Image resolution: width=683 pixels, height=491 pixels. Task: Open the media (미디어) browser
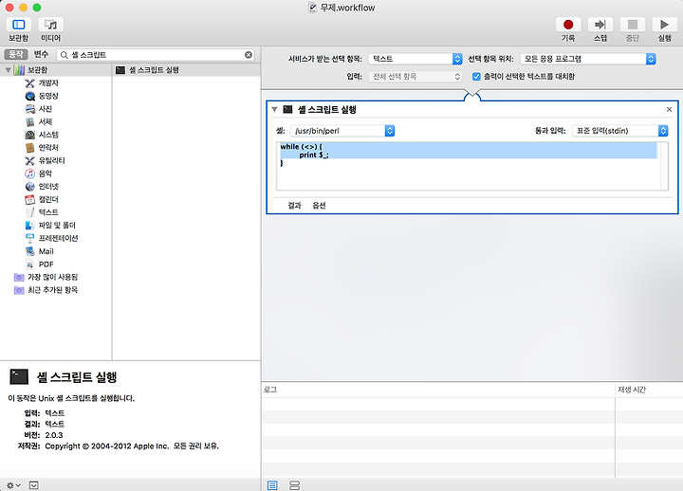(50, 25)
